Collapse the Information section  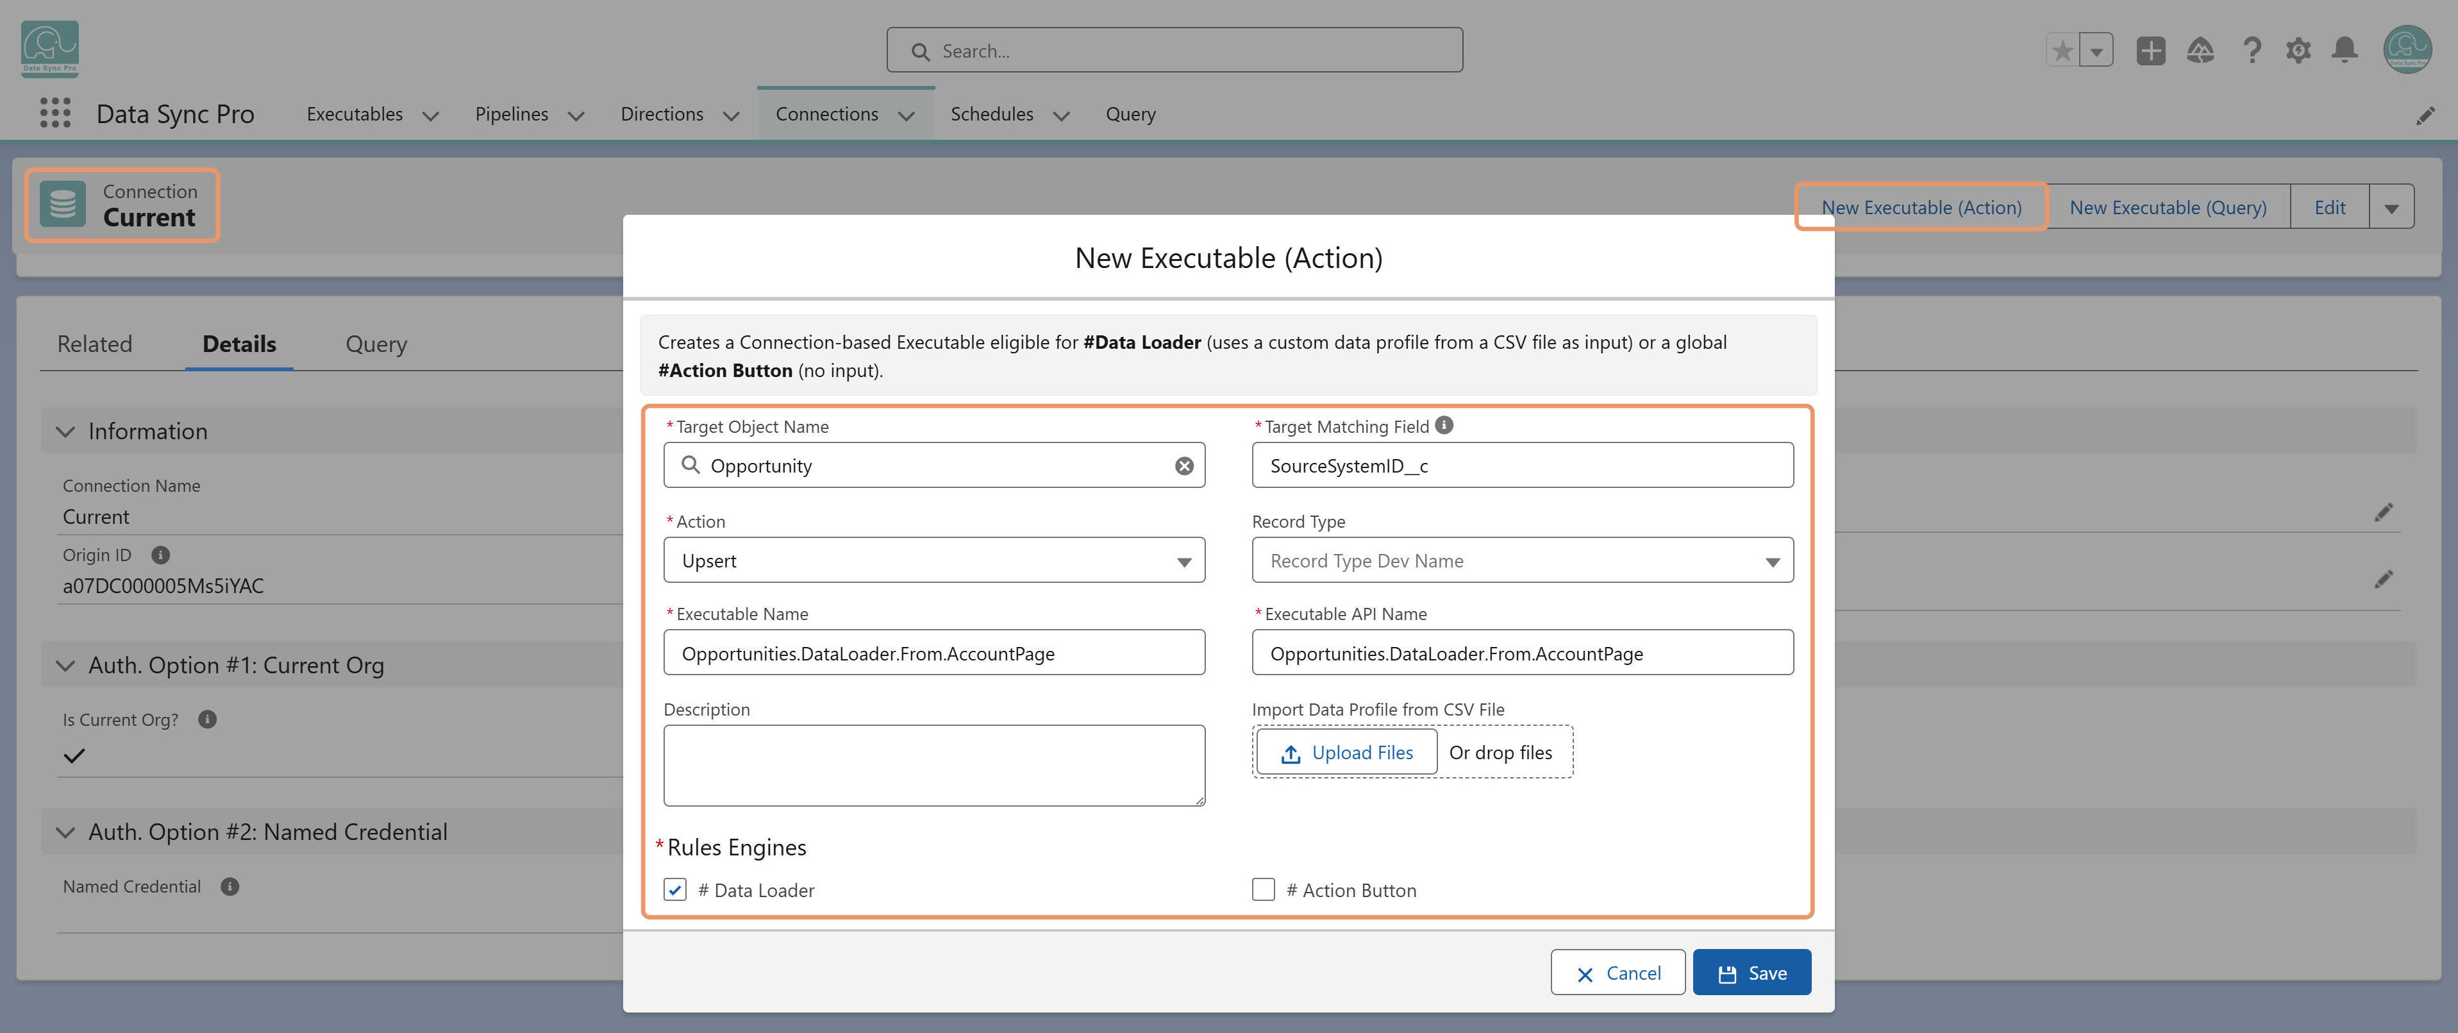(65, 432)
